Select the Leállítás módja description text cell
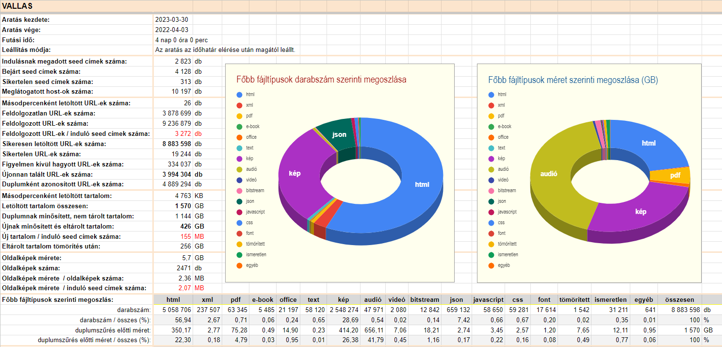This screenshot has height=347, width=722. tap(225, 50)
